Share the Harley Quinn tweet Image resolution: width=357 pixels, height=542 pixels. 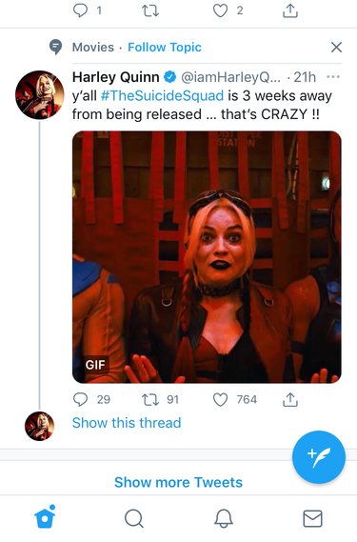[x=290, y=399]
